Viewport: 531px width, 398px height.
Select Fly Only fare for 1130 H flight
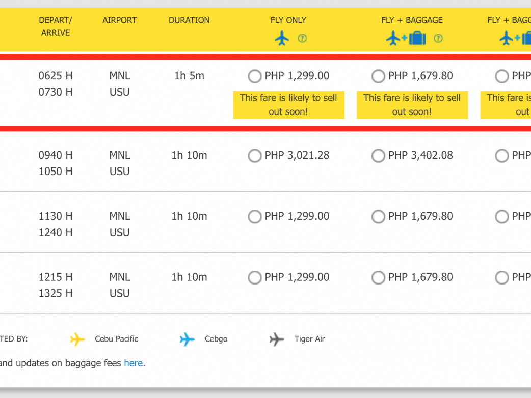[x=255, y=217]
